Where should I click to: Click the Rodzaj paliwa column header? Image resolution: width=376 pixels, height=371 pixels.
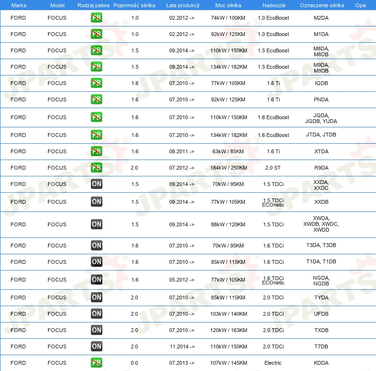pyautogui.click(x=93, y=5)
